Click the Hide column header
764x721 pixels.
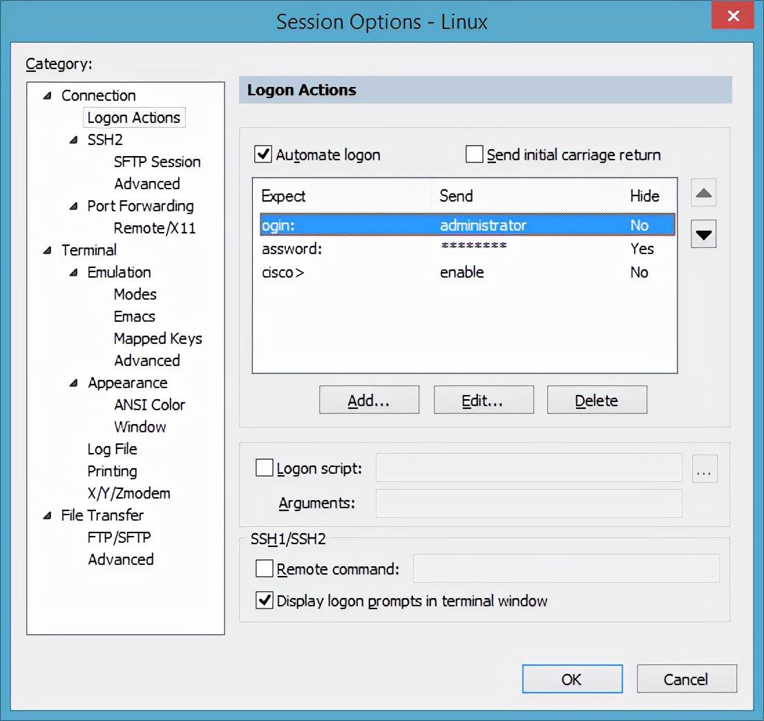click(649, 196)
